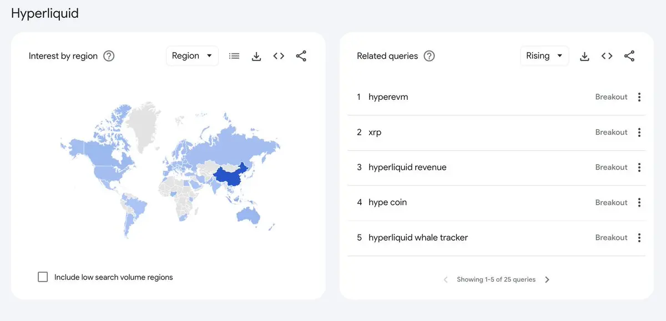Get embed code for Interest by region

click(x=279, y=56)
